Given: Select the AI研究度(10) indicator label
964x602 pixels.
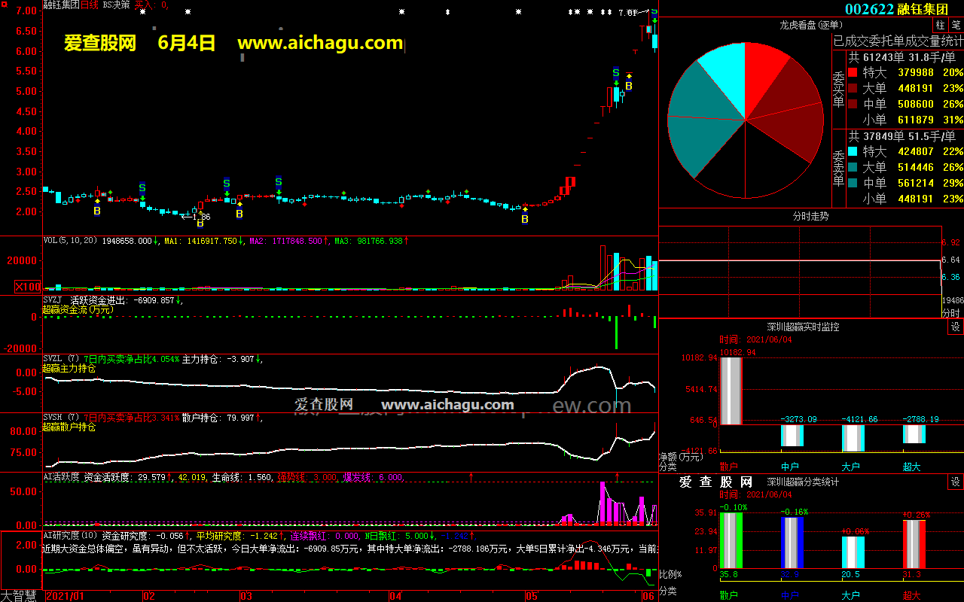Looking at the screenshot, I should coord(71,536).
